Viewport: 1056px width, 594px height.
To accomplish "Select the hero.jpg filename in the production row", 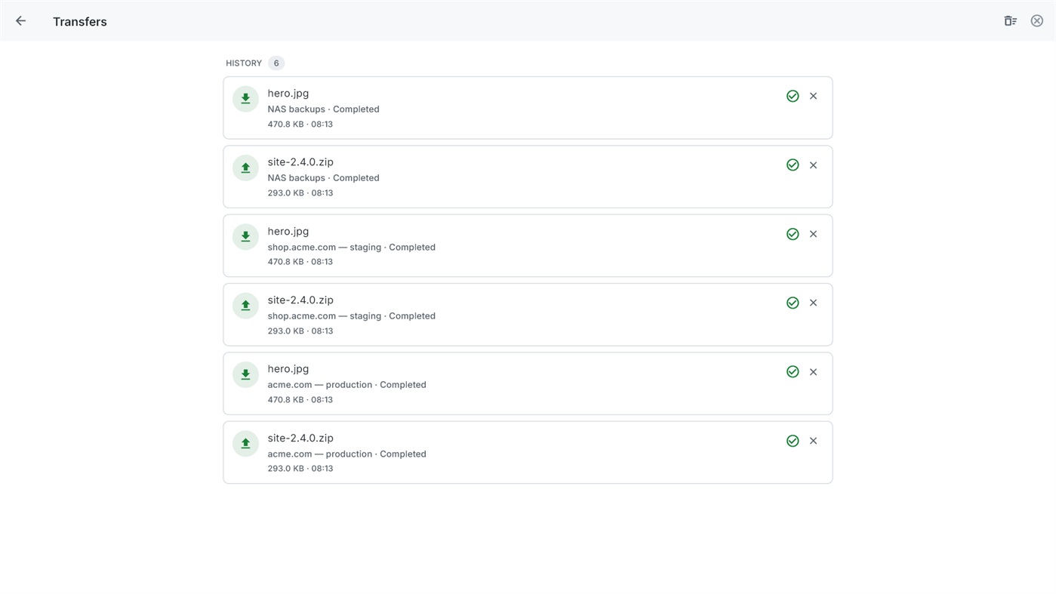I will (x=288, y=369).
